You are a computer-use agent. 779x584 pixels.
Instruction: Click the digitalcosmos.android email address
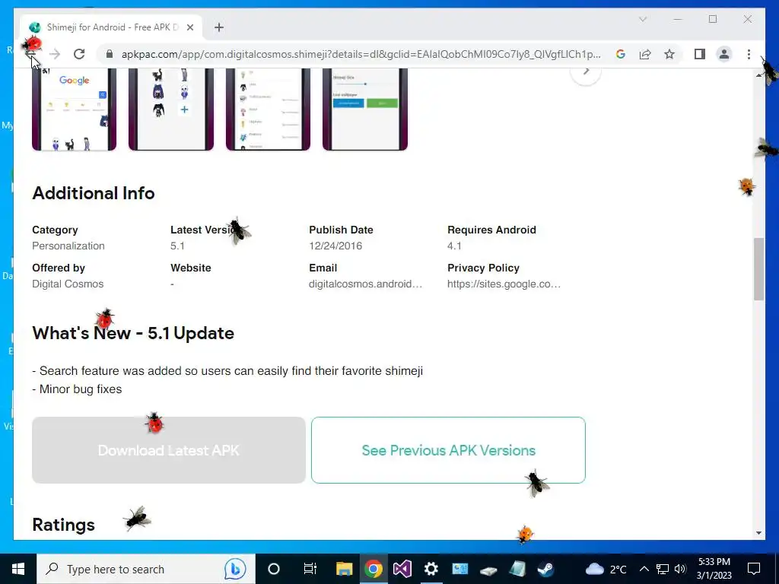tap(365, 284)
